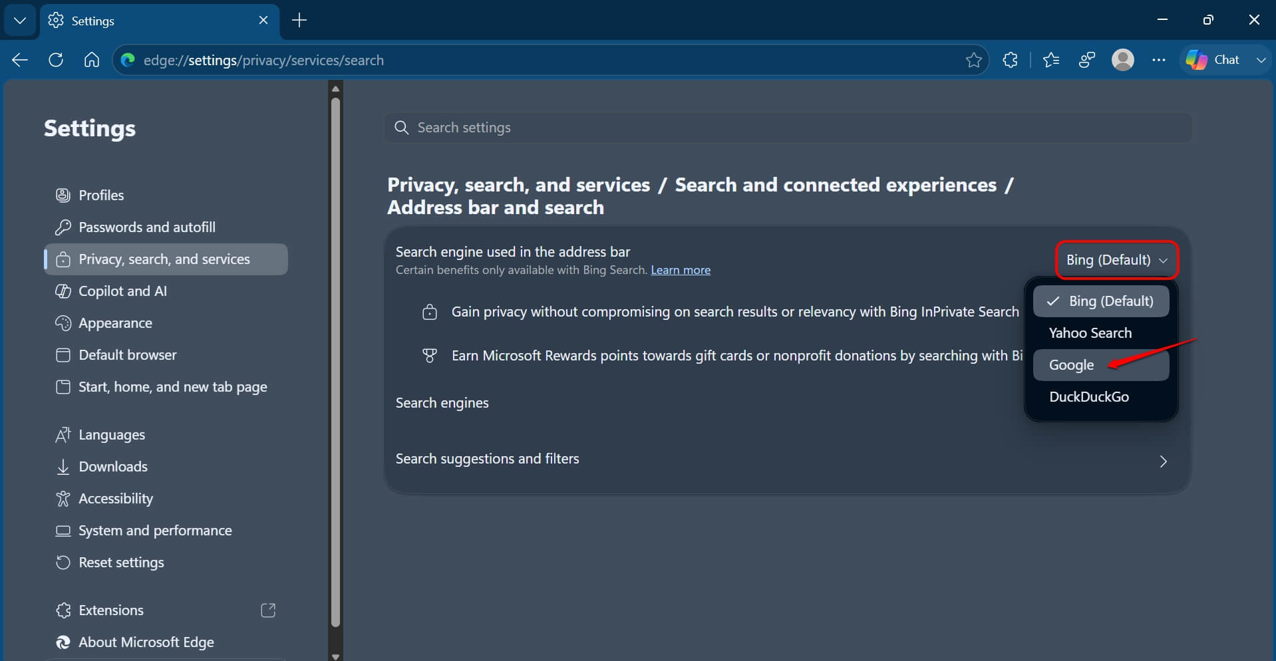Open Extensions sidebar link
1276x661 pixels.
click(x=165, y=610)
